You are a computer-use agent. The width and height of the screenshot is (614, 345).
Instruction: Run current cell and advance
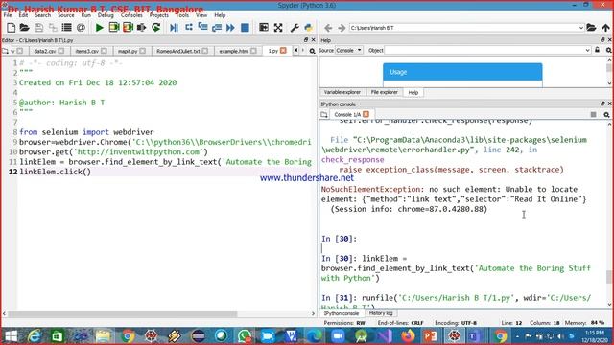pyautogui.click(x=128, y=28)
